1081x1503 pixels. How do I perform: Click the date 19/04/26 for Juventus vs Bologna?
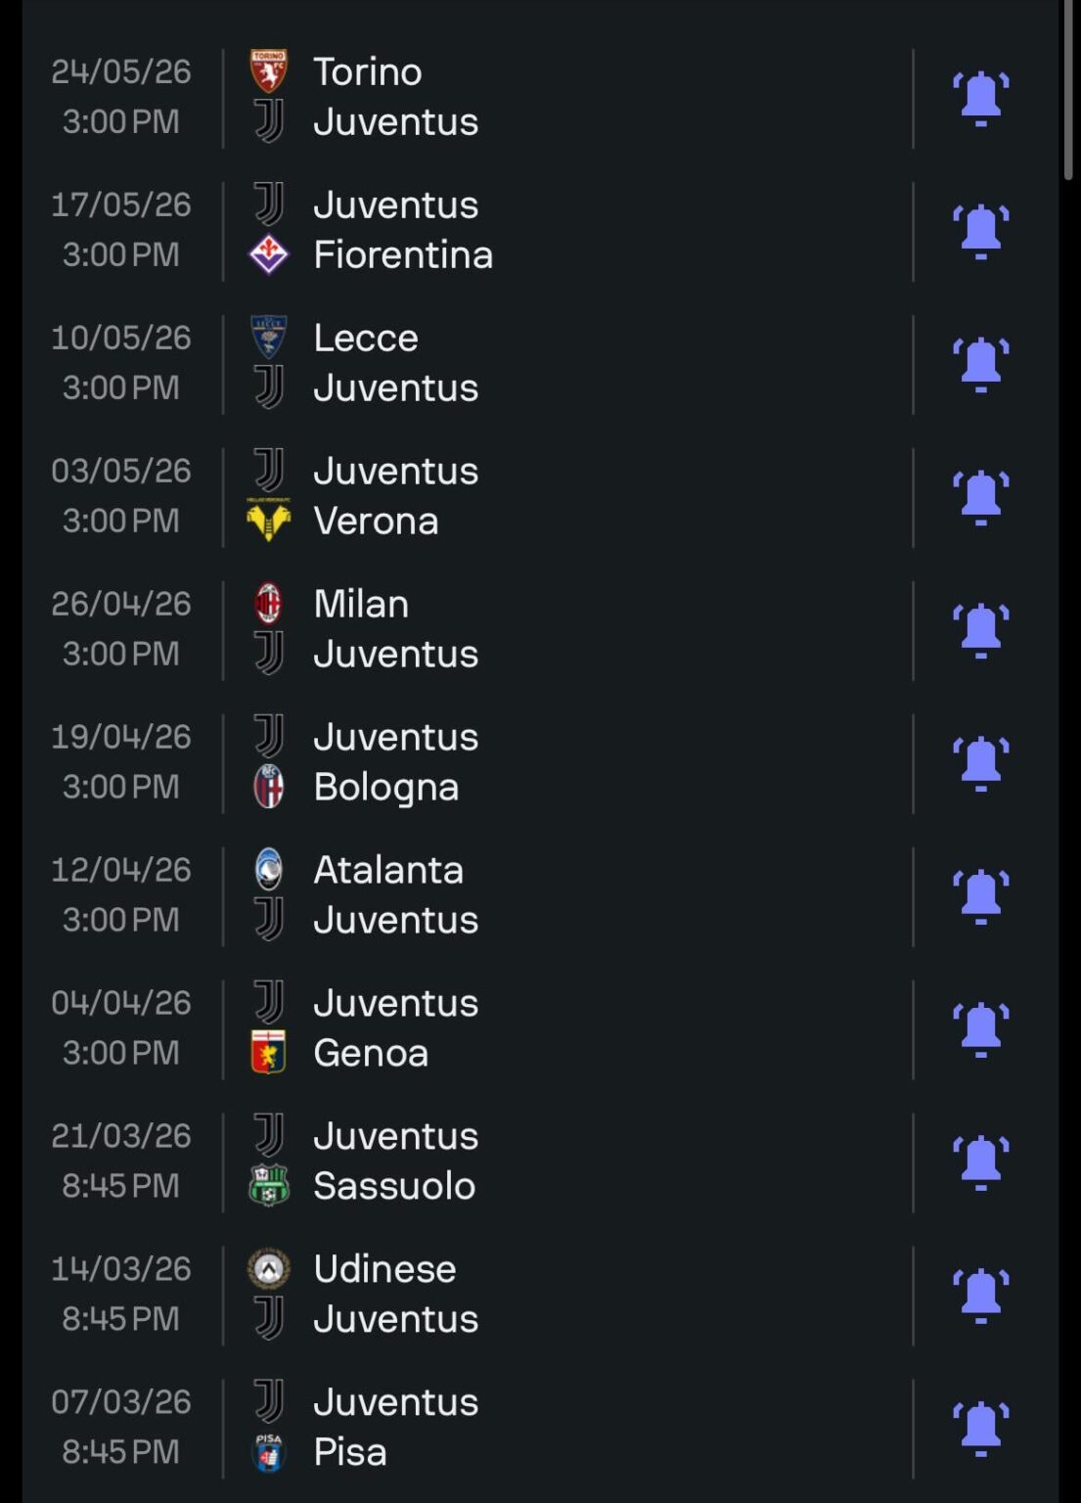(121, 736)
